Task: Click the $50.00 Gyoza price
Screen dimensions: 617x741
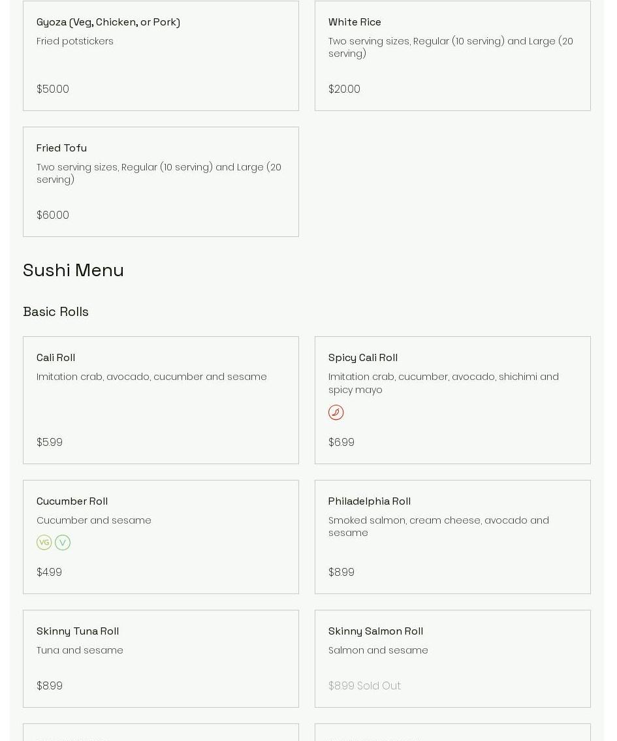Action: [x=52, y=89]
